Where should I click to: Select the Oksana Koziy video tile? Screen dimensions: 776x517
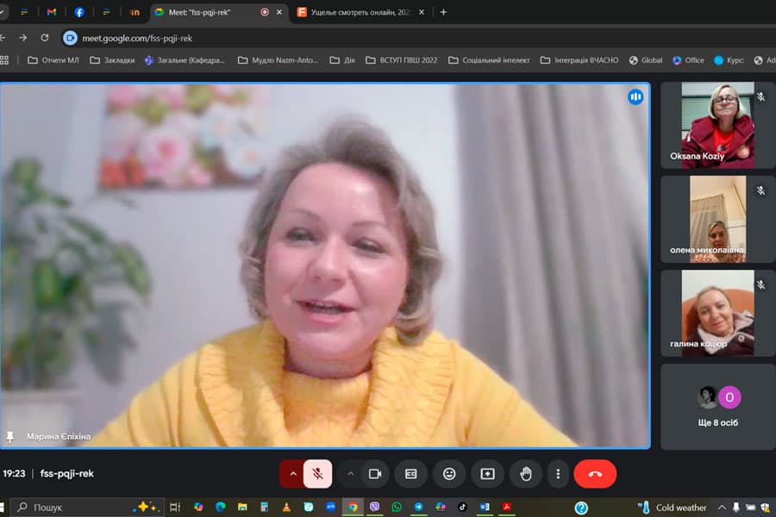coord(717,125)
